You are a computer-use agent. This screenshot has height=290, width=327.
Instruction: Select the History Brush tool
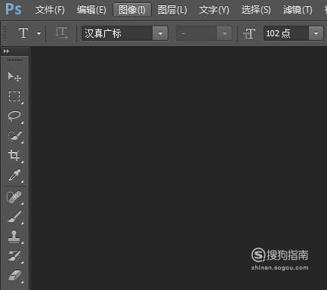click(14, 256)
